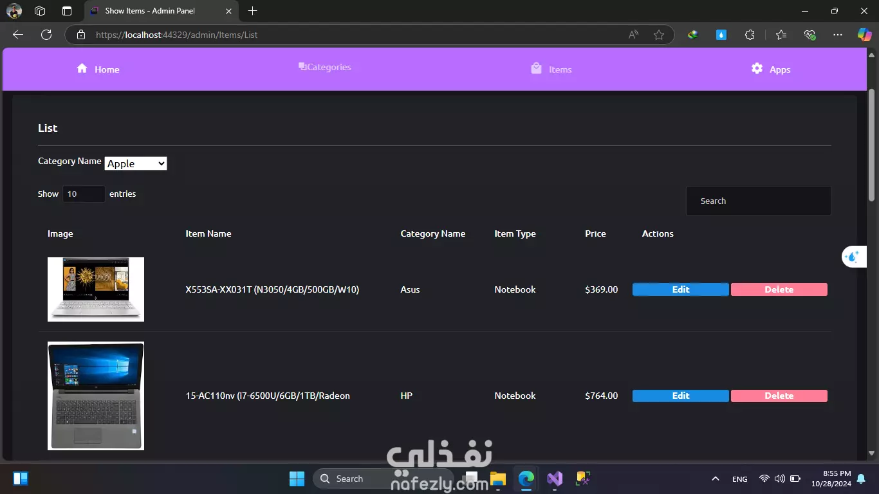
Task: Select the X553SA-XX031T item name text
Action: (x=272, y=289)
